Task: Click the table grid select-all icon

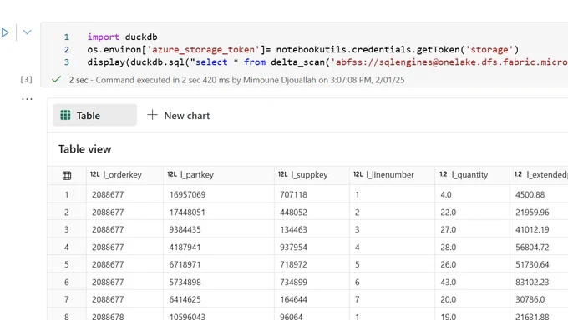Action: pyautogui.click(x=67, y=175)
